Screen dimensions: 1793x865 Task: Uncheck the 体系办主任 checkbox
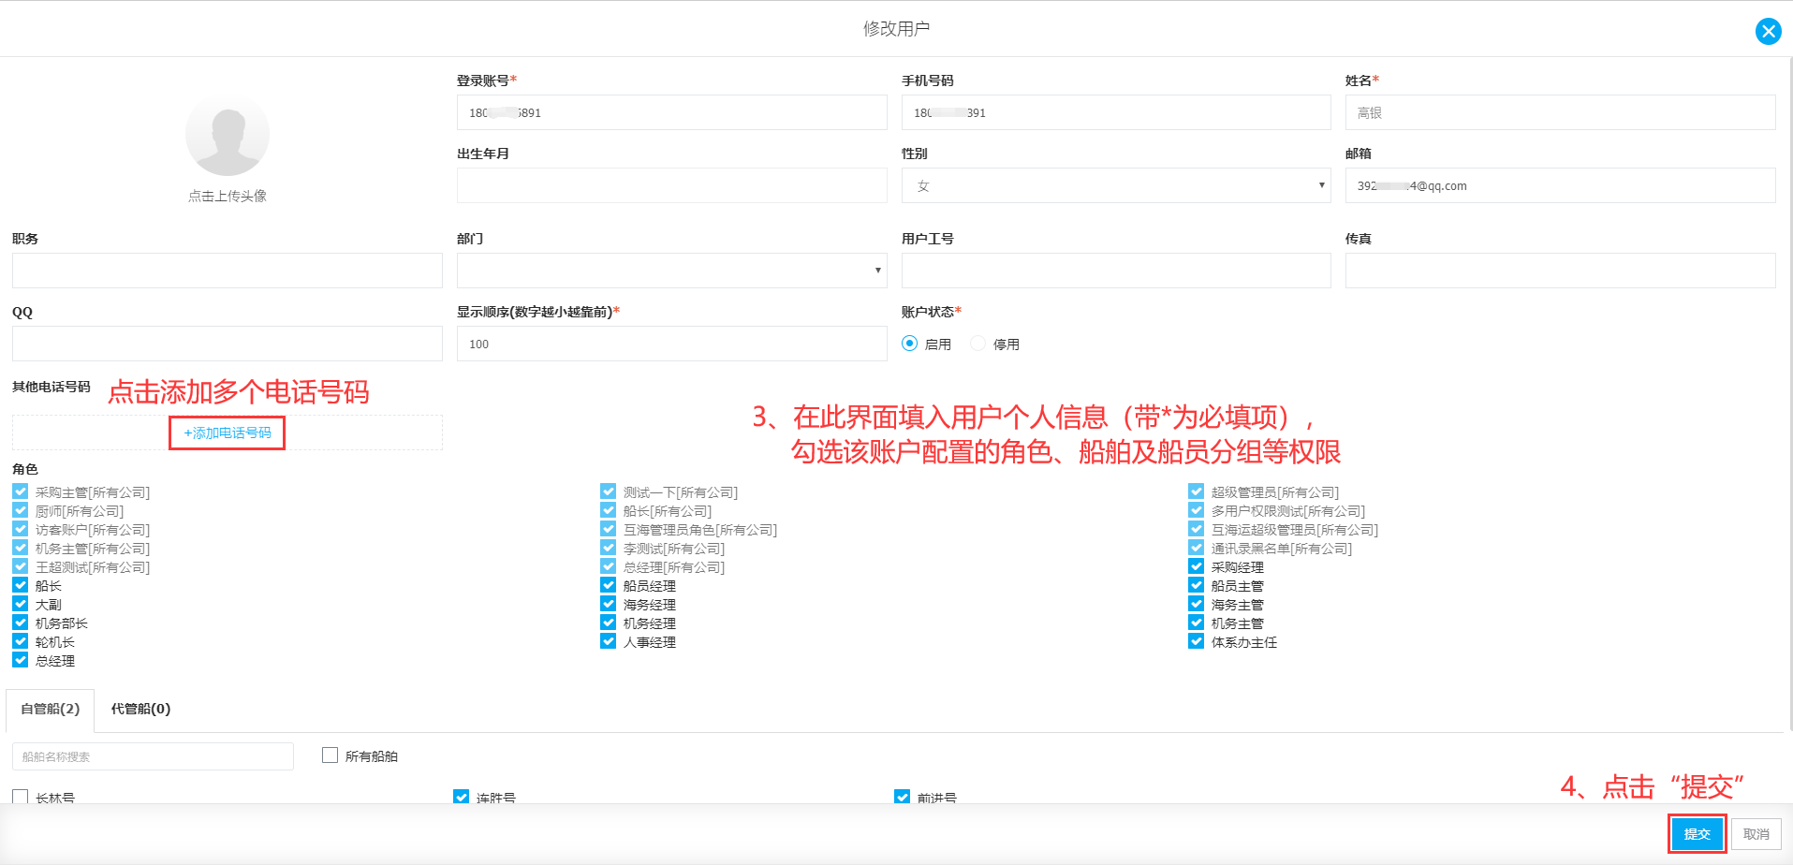(x=1197, y=641)
